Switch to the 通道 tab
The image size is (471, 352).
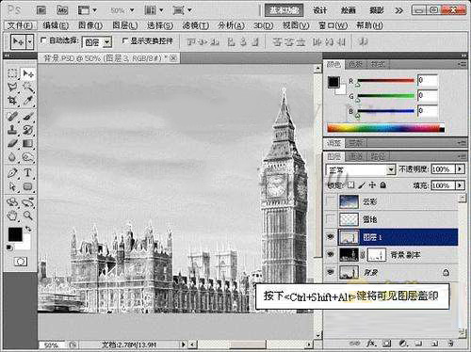355,156
